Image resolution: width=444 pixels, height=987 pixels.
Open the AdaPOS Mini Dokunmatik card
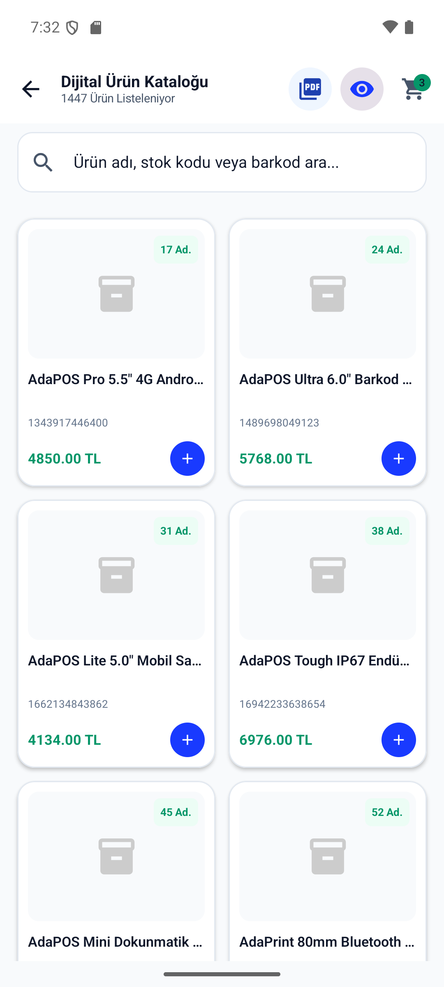click(116, 872)
